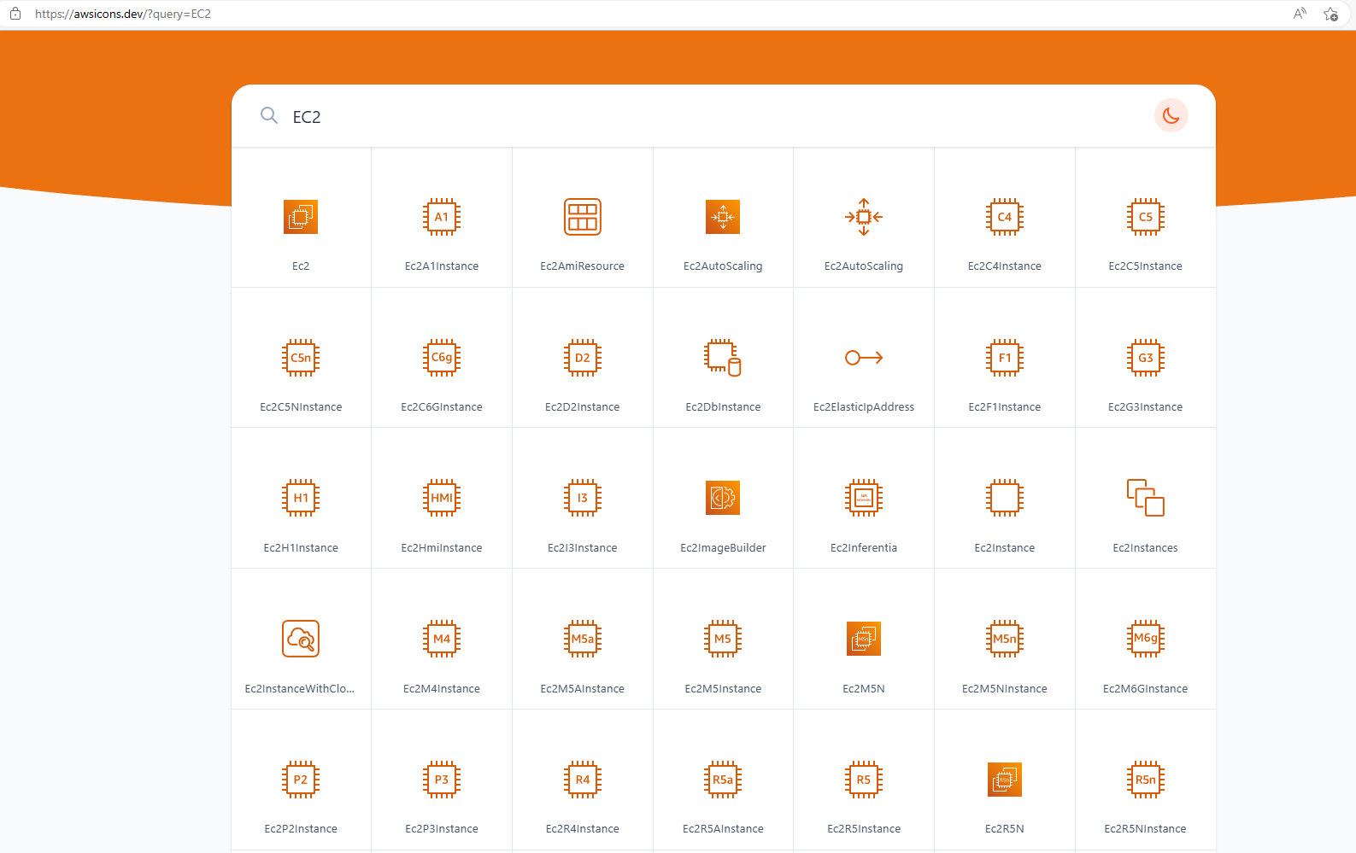Click the browser address bar URL

tap(123, 14)
